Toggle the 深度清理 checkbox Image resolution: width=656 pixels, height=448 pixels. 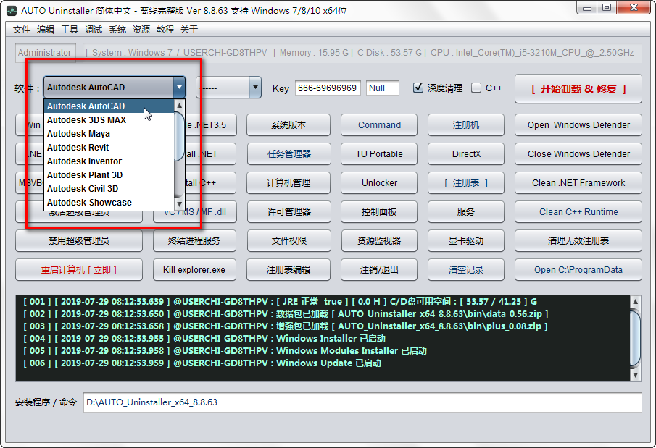click(x=418, y=88)
